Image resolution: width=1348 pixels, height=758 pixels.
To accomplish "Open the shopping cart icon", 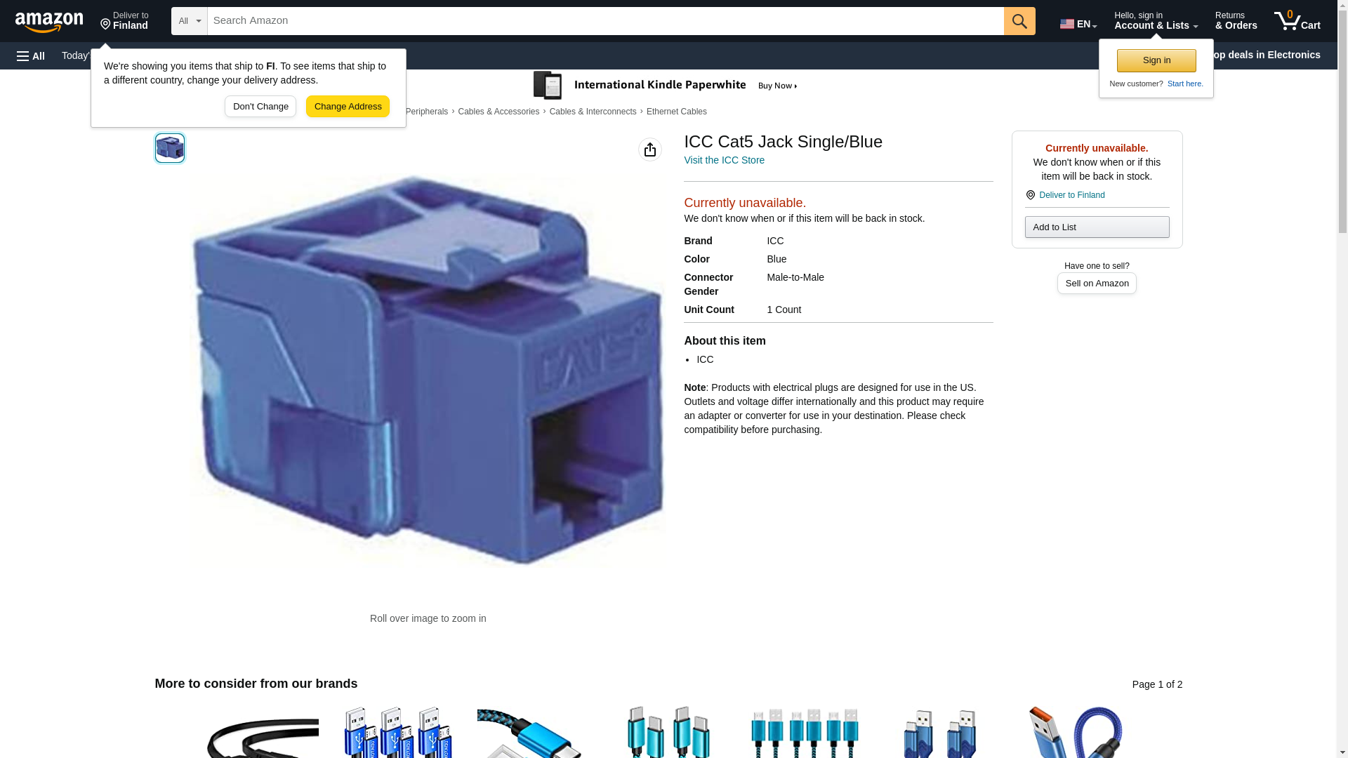I will pos(1297,21).
